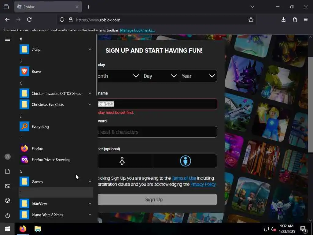Expand the Games folder chevron
The width and height of the screenshot is (313, 235).
pos(90,182)
